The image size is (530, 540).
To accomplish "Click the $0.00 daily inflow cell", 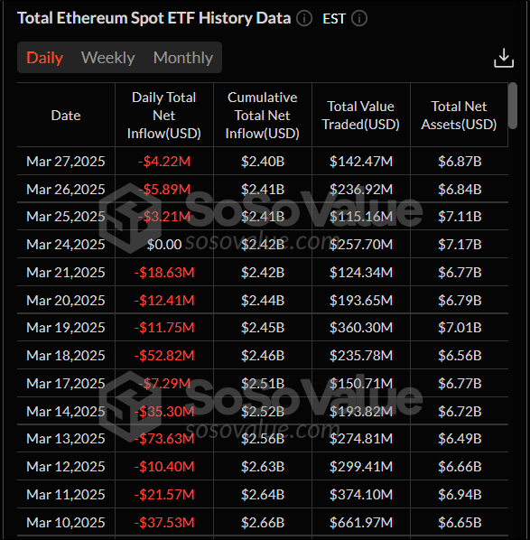I will click(164, 244).
